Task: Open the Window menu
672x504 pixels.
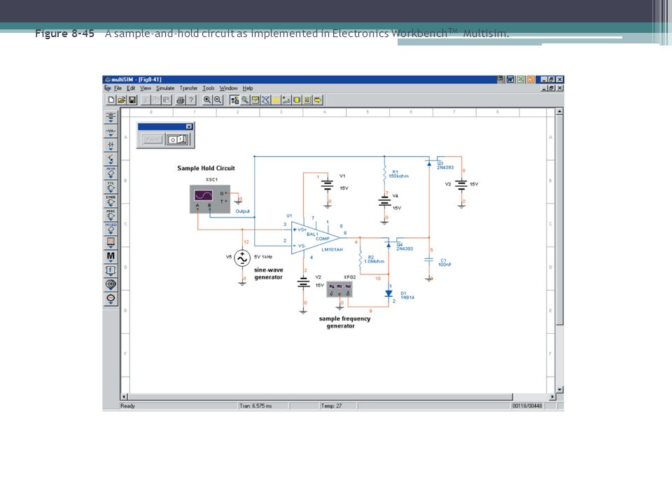Action: [228, 88]
